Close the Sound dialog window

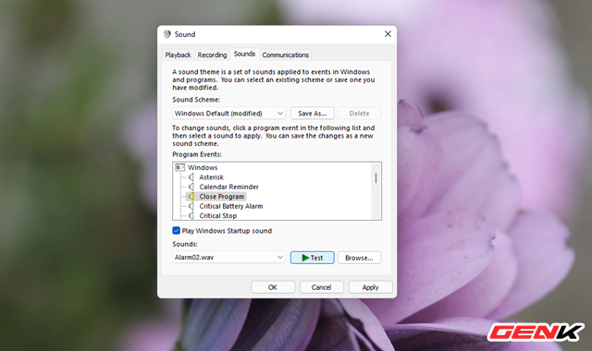[388, 34]
